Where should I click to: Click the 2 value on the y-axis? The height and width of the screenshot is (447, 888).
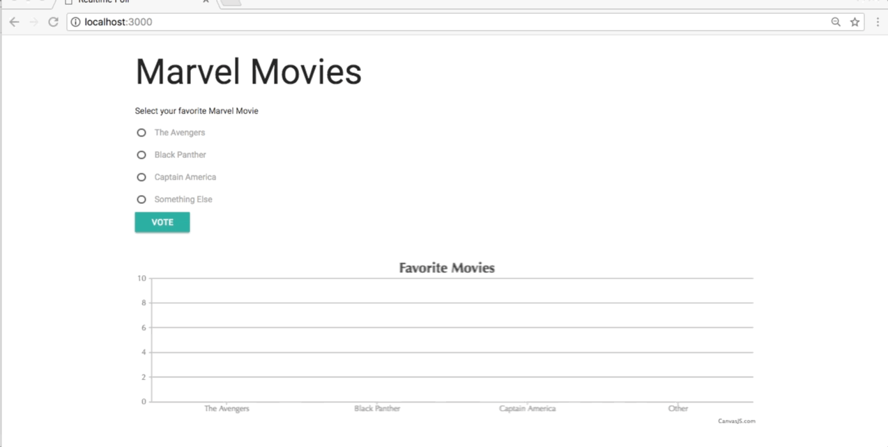pos(144,377)
